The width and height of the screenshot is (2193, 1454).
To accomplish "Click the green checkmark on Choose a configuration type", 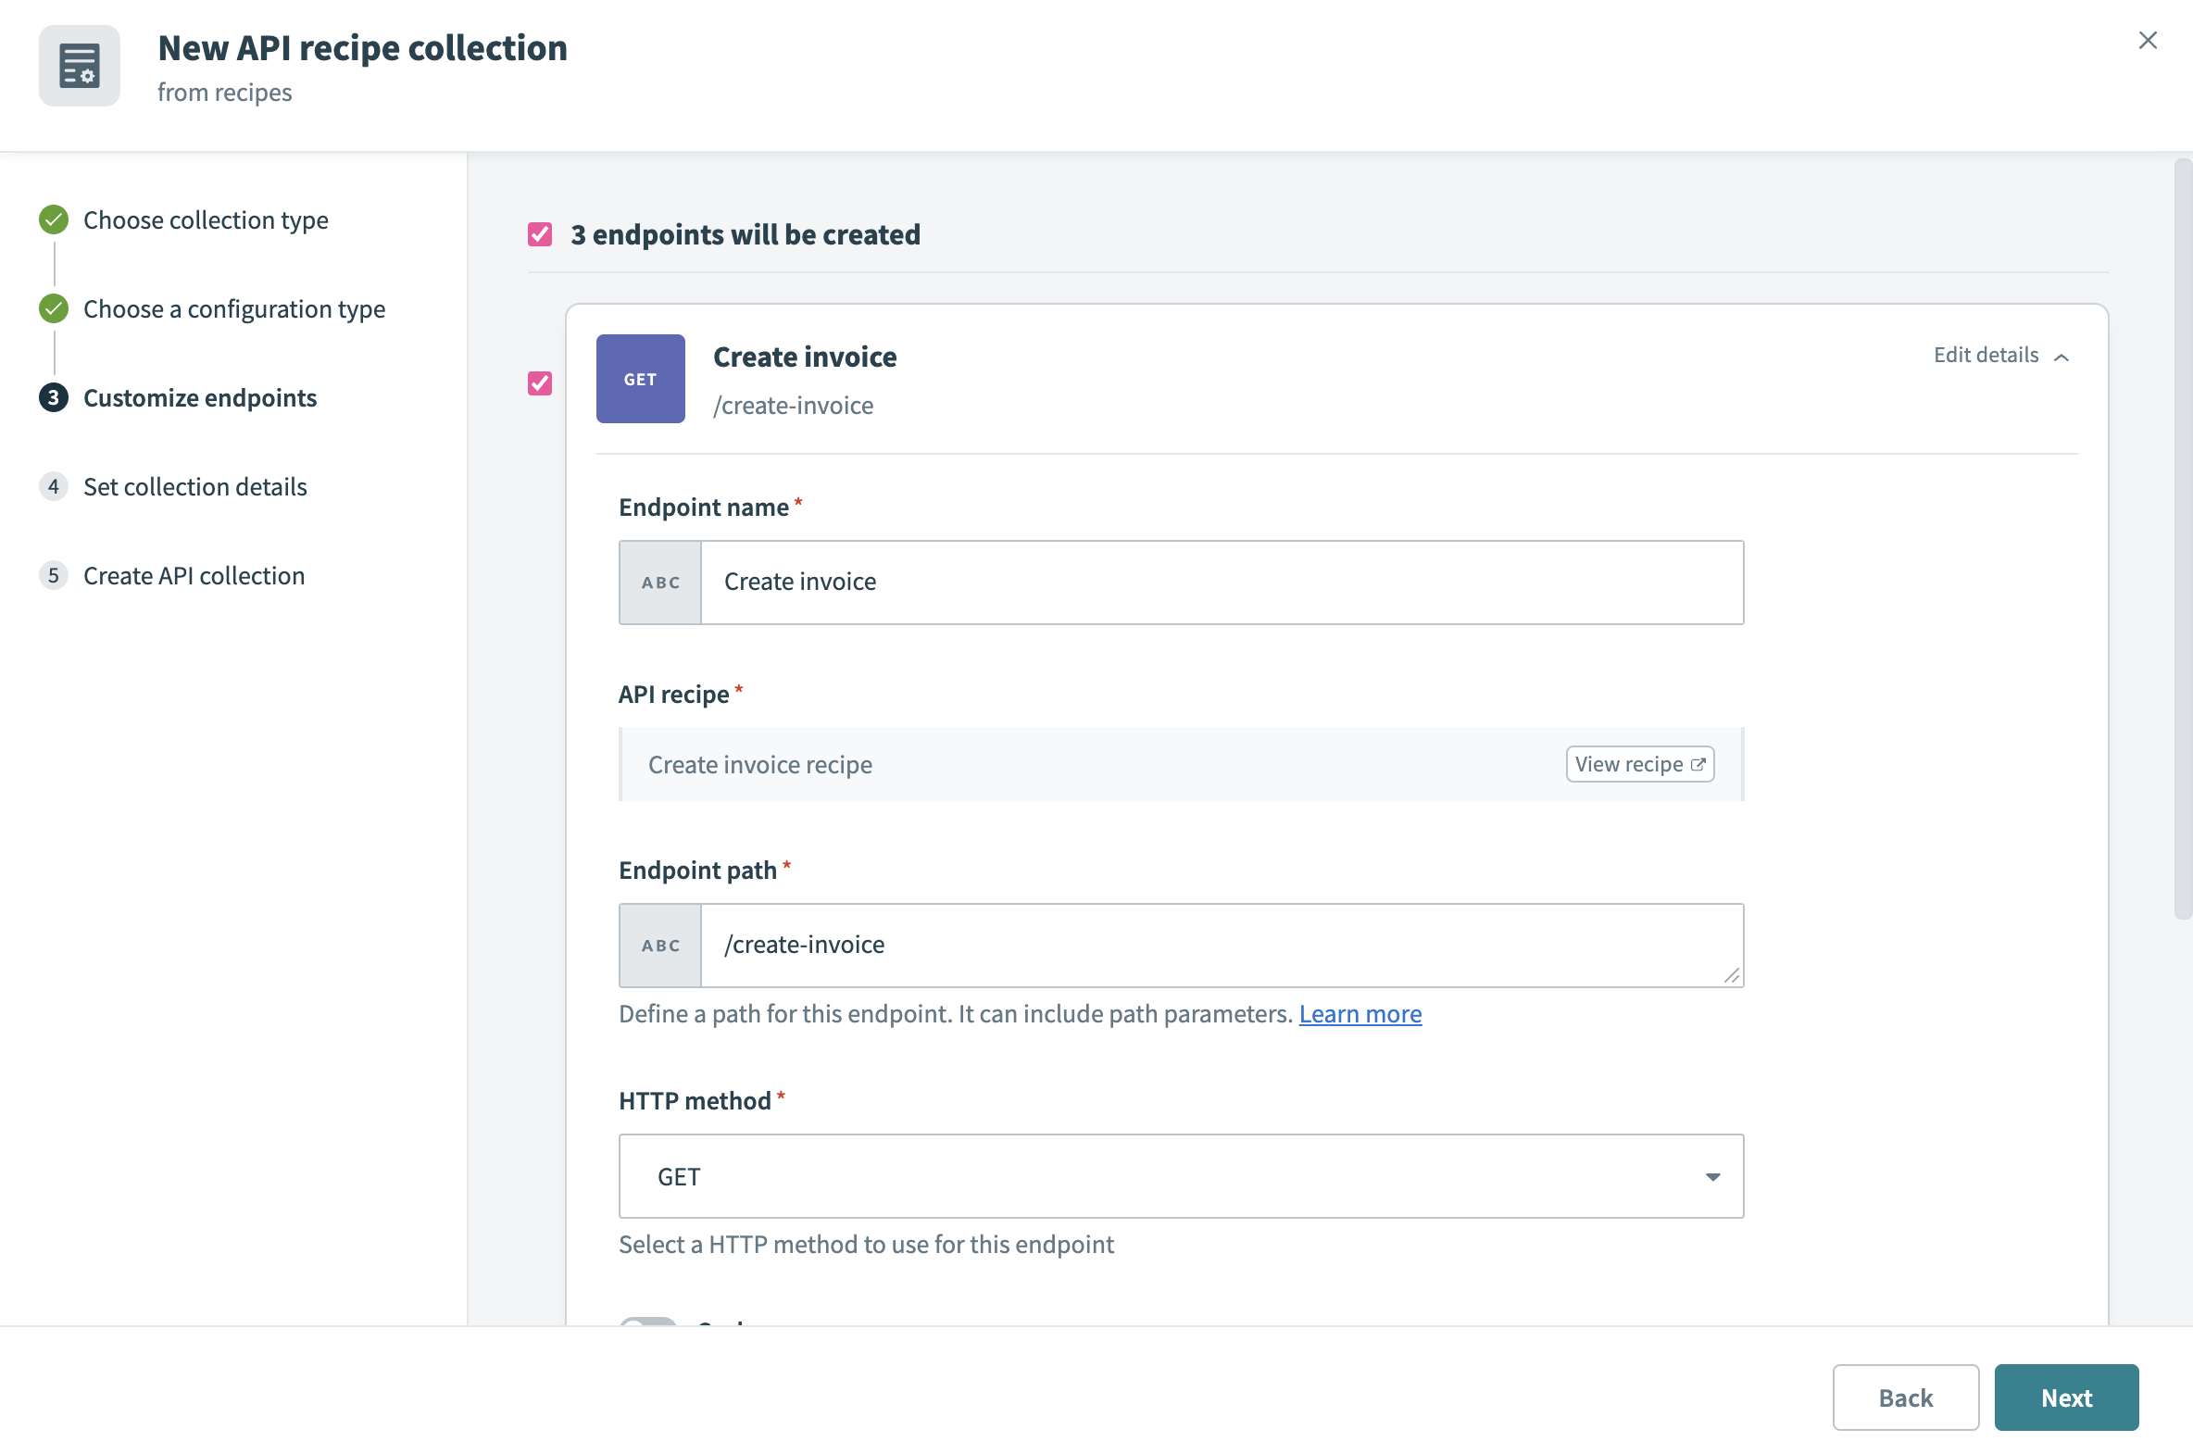I will (53, 308).
